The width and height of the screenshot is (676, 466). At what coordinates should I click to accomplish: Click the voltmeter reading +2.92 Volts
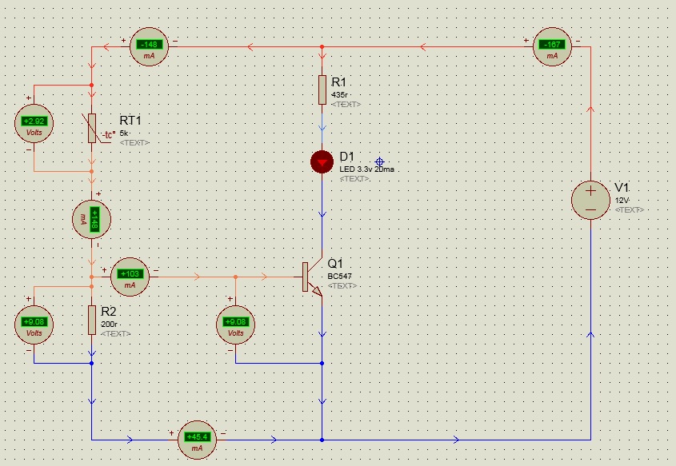point(34,123)
